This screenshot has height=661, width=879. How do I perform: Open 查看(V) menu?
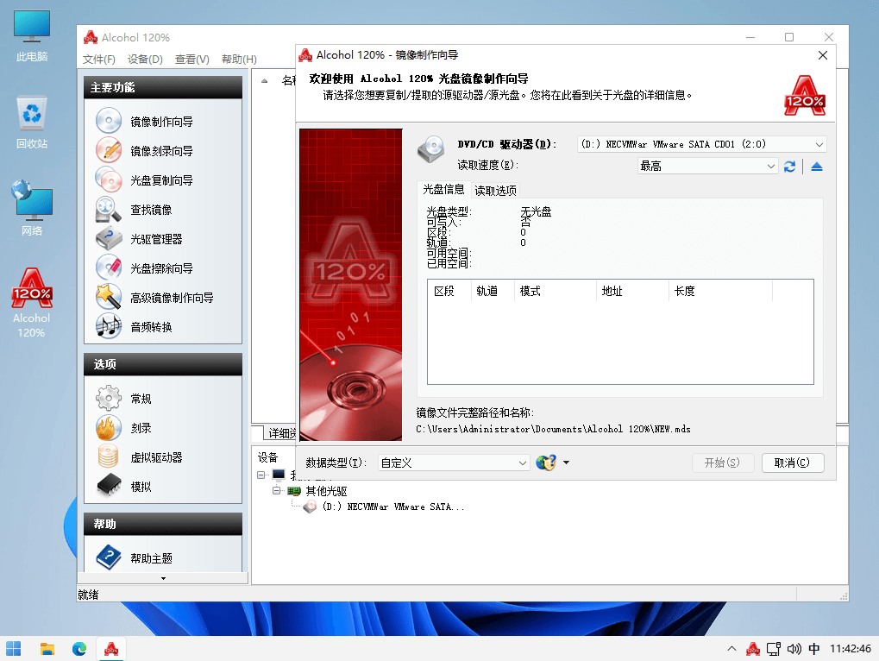point(191,59)
